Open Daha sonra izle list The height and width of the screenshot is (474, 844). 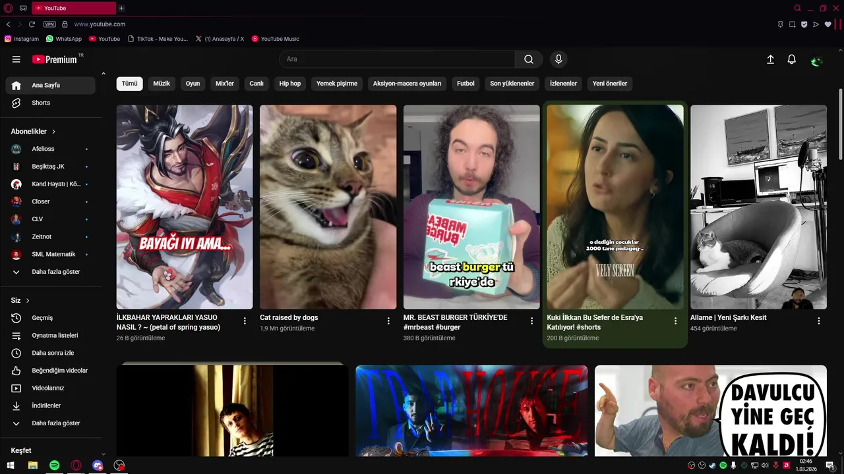pyautogui.click(x=50, y=353)
